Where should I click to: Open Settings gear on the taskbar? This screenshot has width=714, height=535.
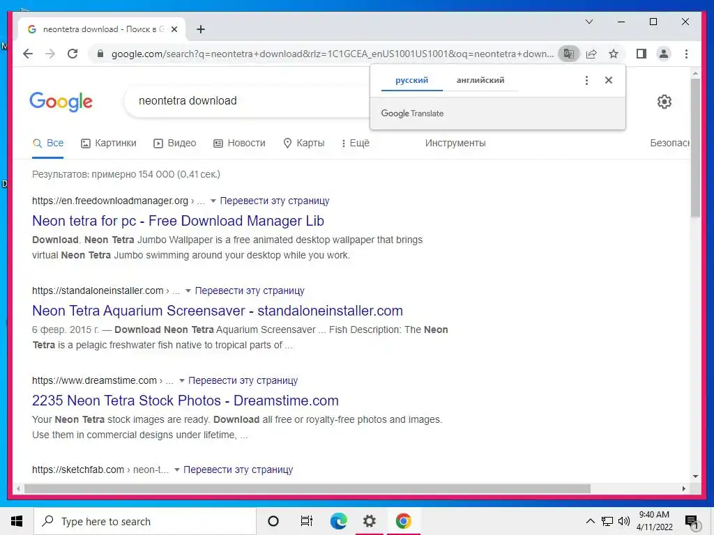(x=370, y=521)
